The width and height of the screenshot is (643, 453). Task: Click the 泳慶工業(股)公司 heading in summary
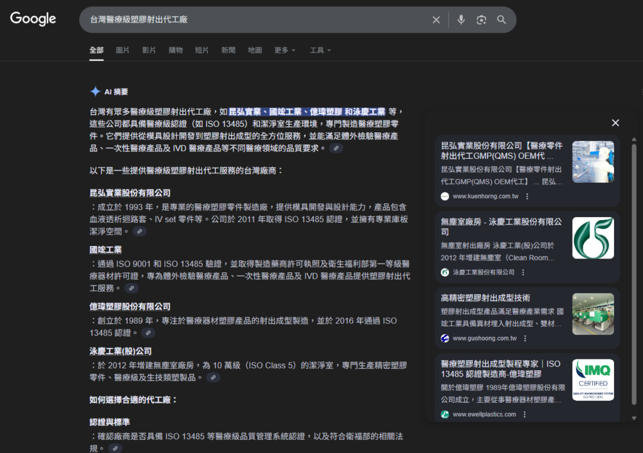[x=121, y=351]
